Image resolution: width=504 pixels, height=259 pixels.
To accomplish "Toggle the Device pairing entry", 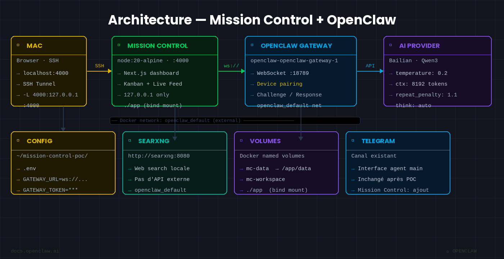I will pyautogui.click(x=279, y=84).
